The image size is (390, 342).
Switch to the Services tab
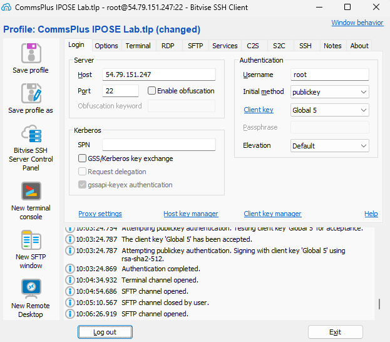point(225,46)
